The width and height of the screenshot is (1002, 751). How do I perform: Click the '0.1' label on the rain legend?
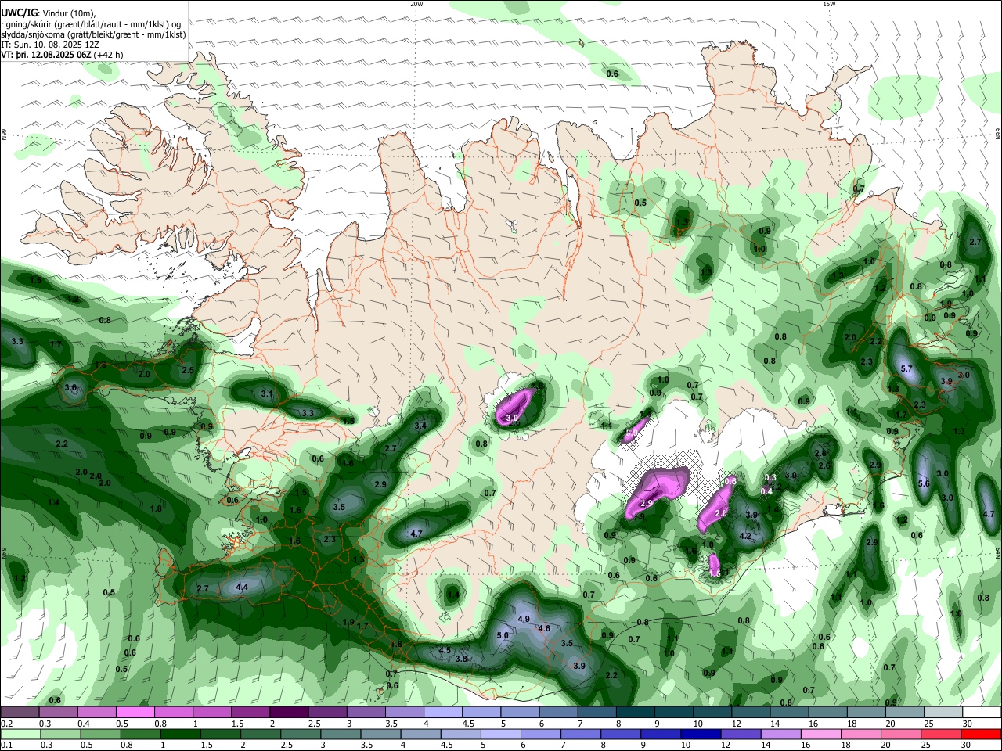[x=6, y=745]
